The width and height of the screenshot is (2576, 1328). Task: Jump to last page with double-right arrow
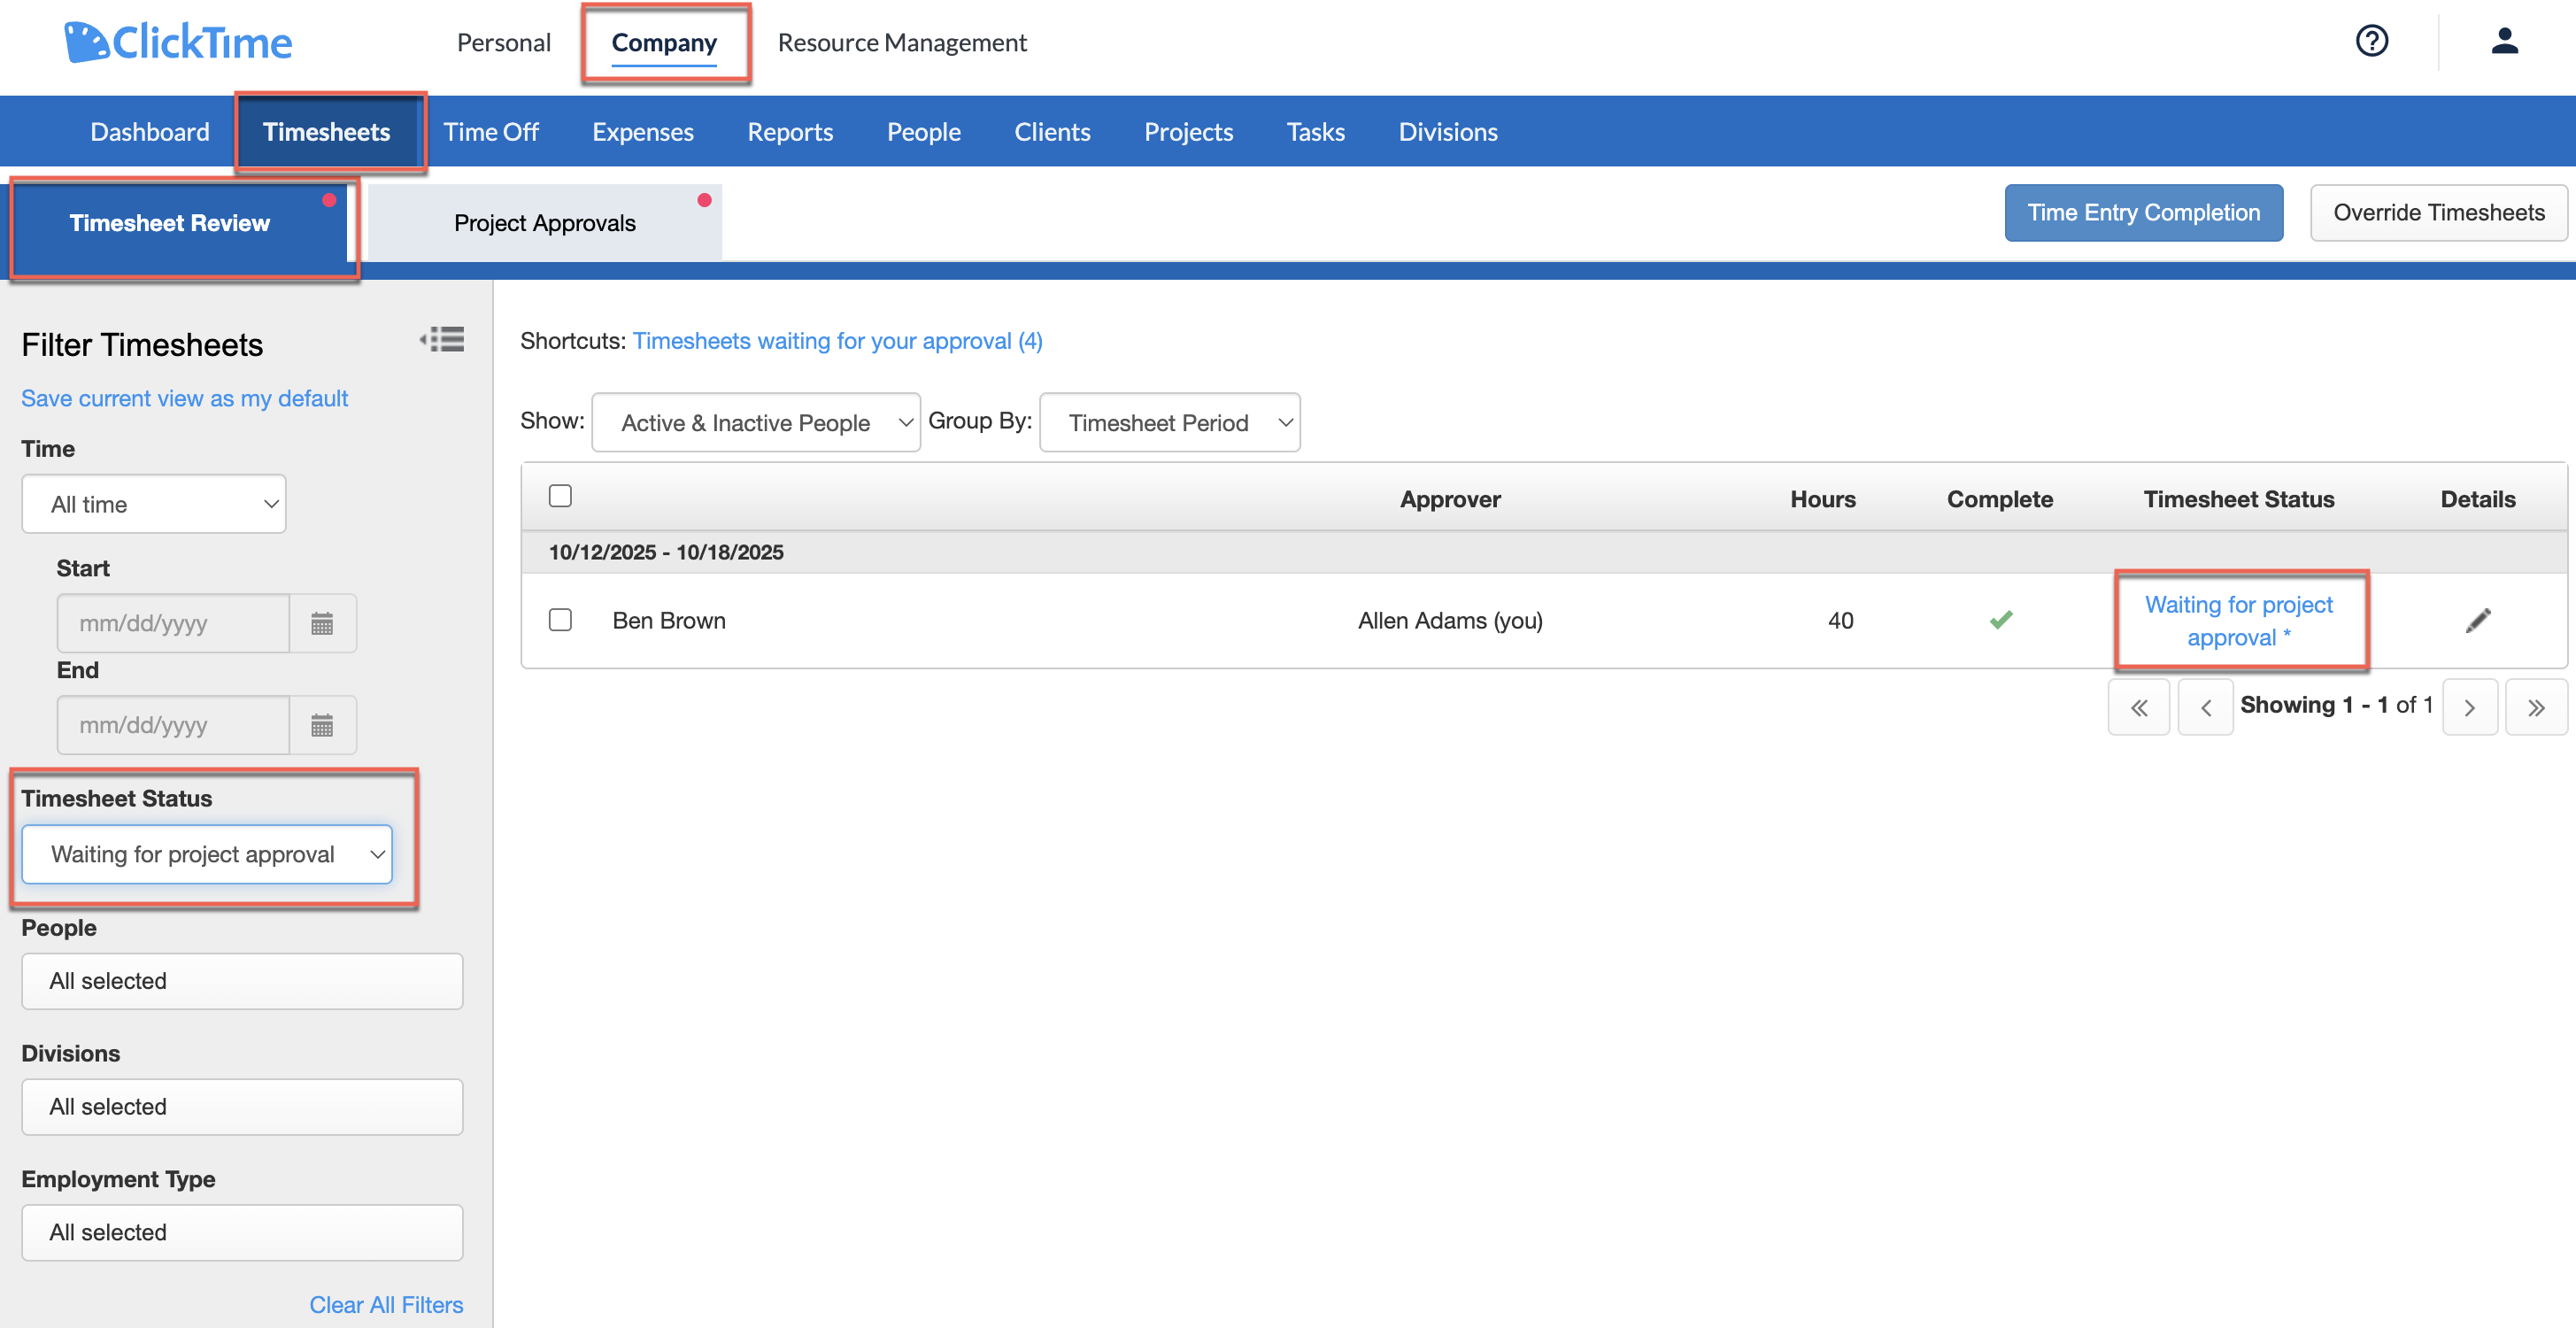(x=2537, y=707)
